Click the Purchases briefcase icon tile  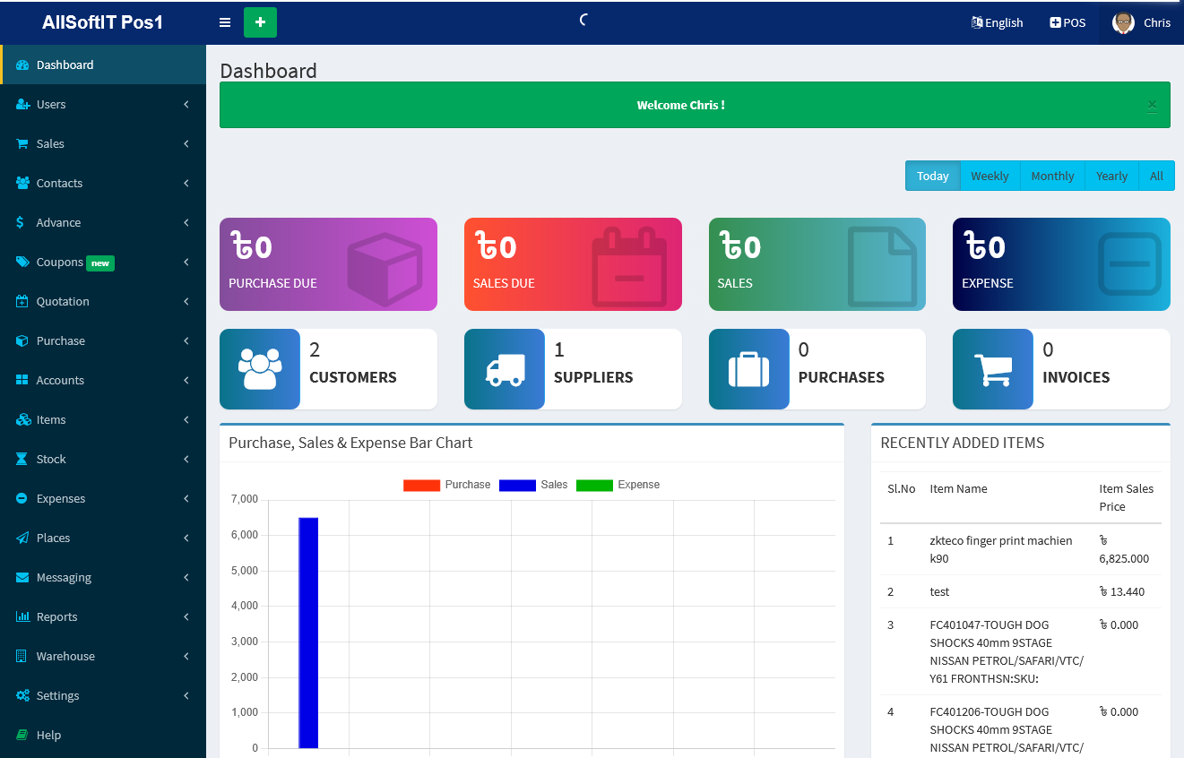pos(749,369)
